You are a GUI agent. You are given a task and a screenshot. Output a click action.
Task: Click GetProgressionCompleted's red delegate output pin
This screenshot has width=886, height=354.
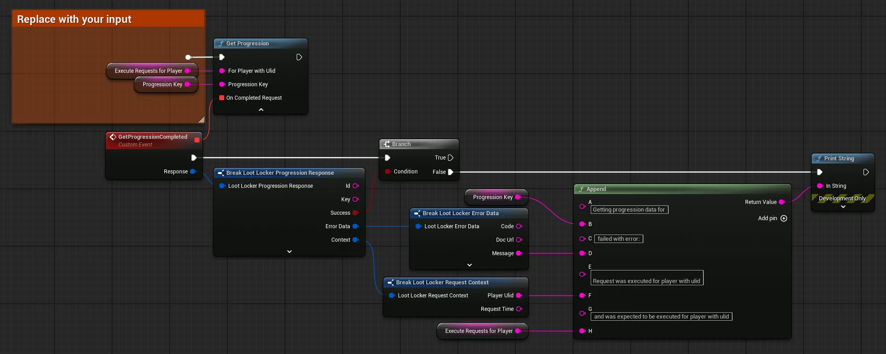(x=197, y=140)
